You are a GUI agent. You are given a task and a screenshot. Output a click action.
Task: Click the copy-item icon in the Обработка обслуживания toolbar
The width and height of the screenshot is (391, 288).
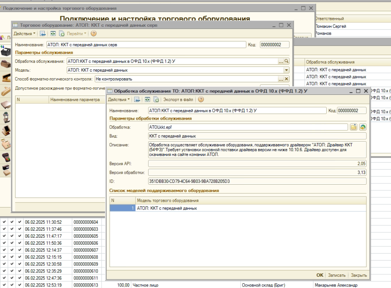[156, 99]
